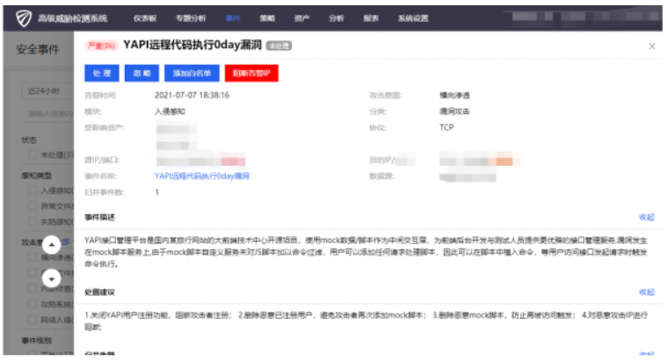
Task: Click the 严重(86) severity tag
Action: 101,46
